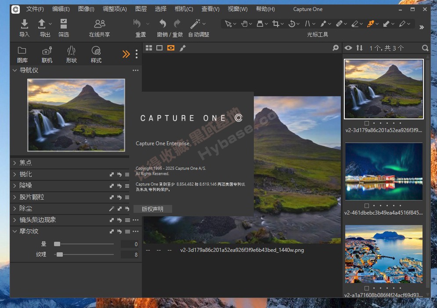
Task: Expand the Focus (焦点) panel
Action: [x=14, y=163]
